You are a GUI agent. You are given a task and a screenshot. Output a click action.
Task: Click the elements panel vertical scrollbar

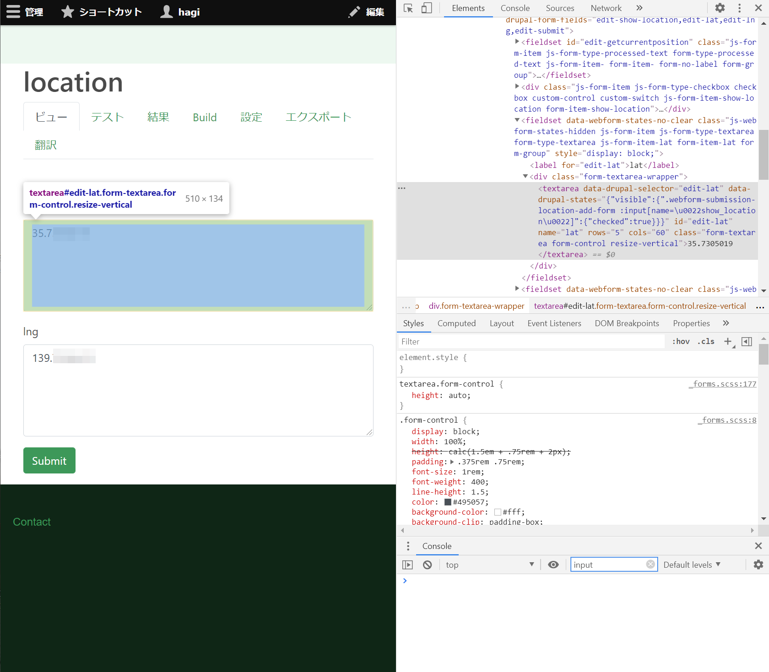[x=764, y=156]
